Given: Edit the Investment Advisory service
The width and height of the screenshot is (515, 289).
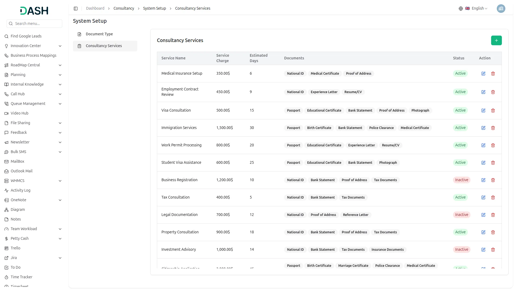Looking at the screenshot, I should click(x=483, y=250).
